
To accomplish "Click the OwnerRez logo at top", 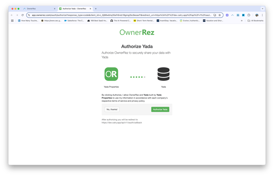I will pos(137,33).
